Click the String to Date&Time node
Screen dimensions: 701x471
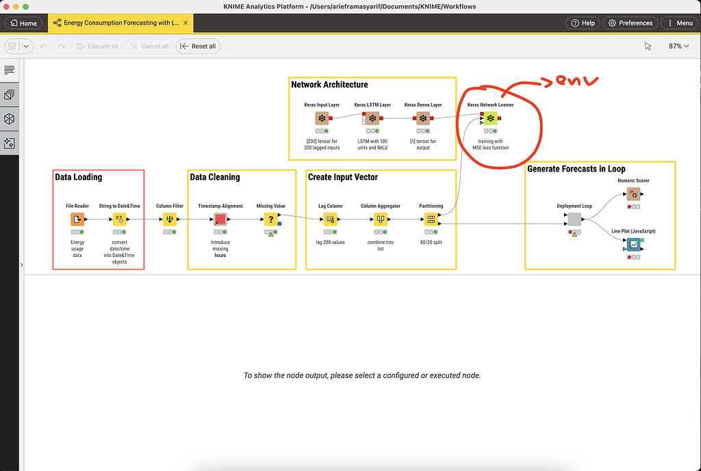point(119,219)
